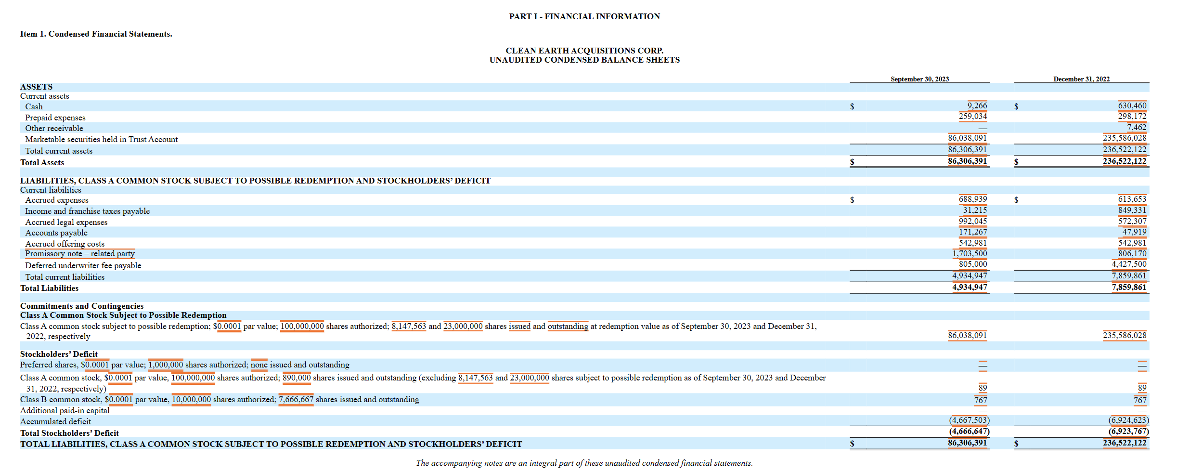
Task: Click the CLEAN EARTH ACQUISITIONS CORP. title
Action: coord(584,51)
